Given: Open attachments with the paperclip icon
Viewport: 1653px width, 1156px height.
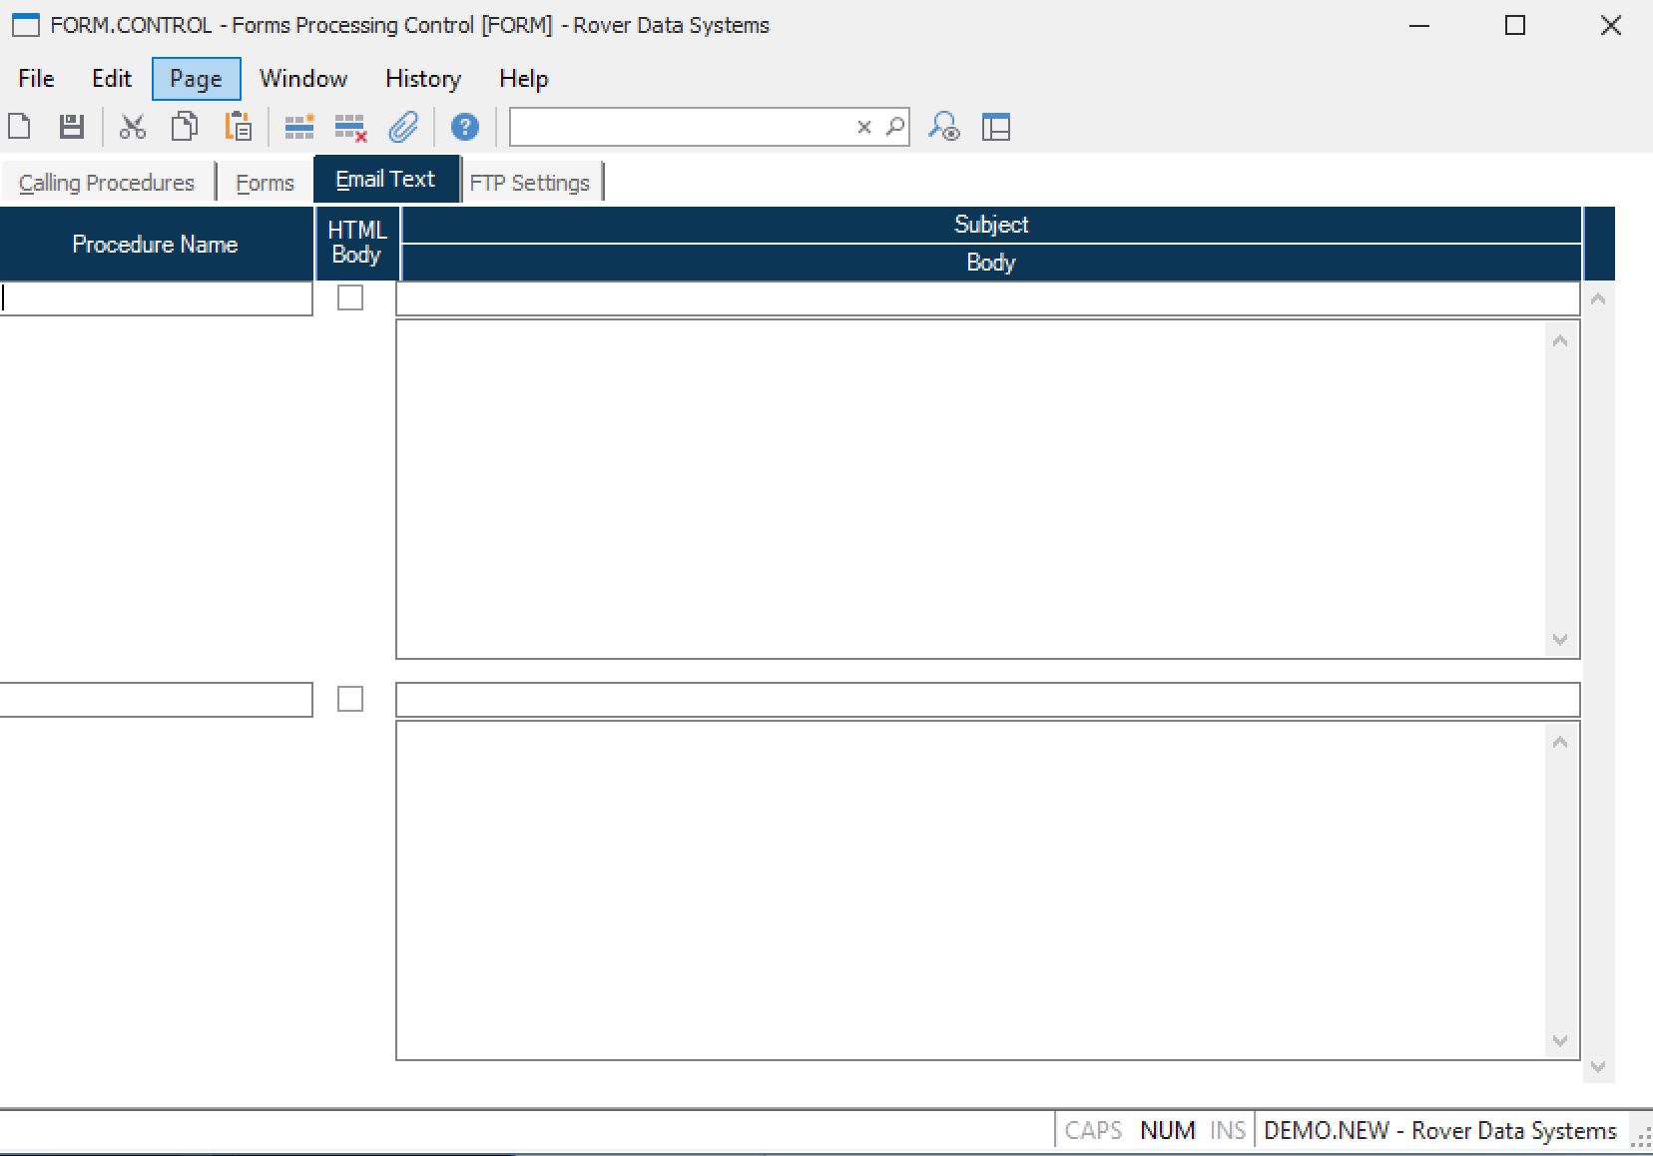Looking at the screenshot, I should point(403,127).
